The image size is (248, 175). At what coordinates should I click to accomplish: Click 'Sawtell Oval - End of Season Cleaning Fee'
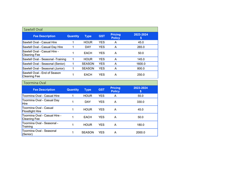pos(42,75)
